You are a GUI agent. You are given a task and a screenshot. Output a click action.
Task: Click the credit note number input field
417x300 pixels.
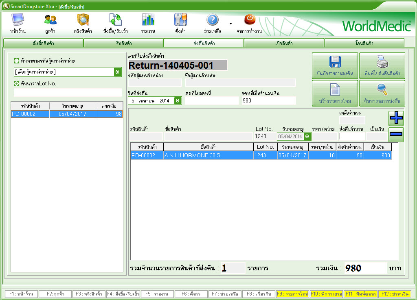[212, 101]
